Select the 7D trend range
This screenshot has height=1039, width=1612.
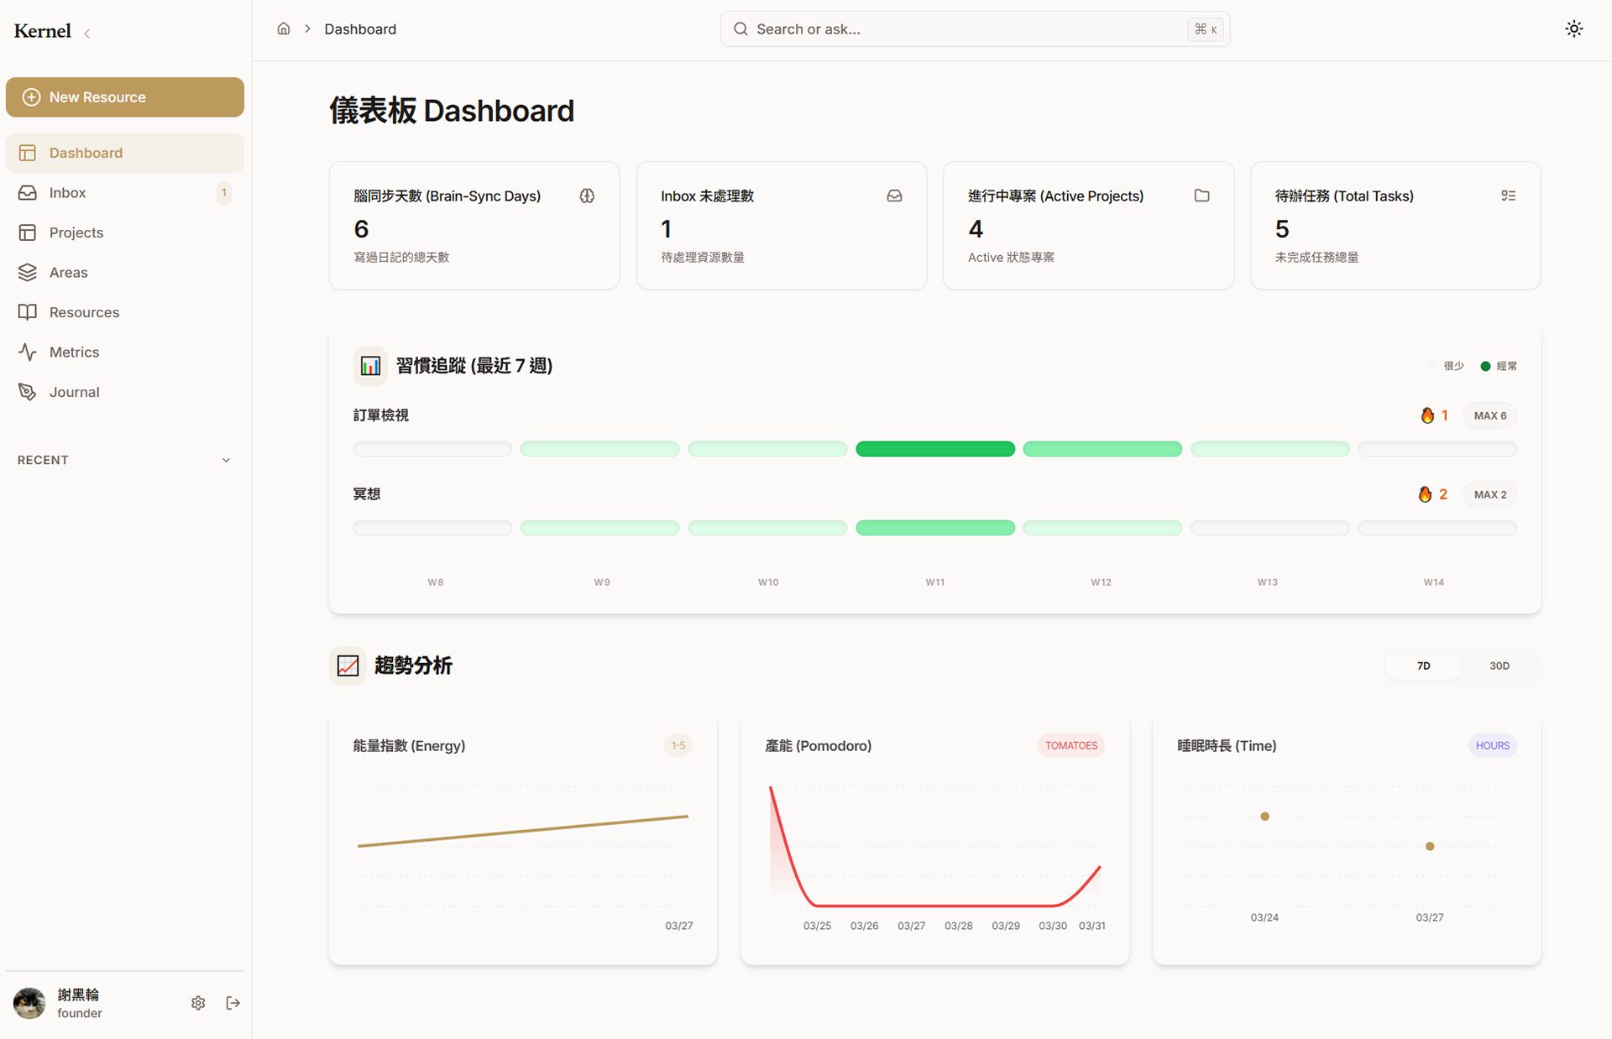pyautogui.click(x=1423, y=666)
